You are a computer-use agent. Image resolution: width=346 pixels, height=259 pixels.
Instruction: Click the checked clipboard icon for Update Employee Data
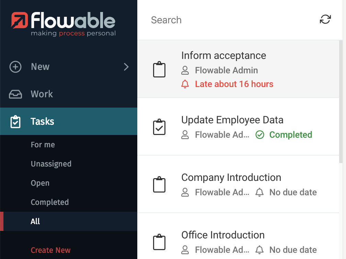pos(159,127)
